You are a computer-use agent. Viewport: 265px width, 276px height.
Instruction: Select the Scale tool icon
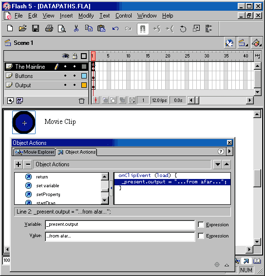point(196,28)
